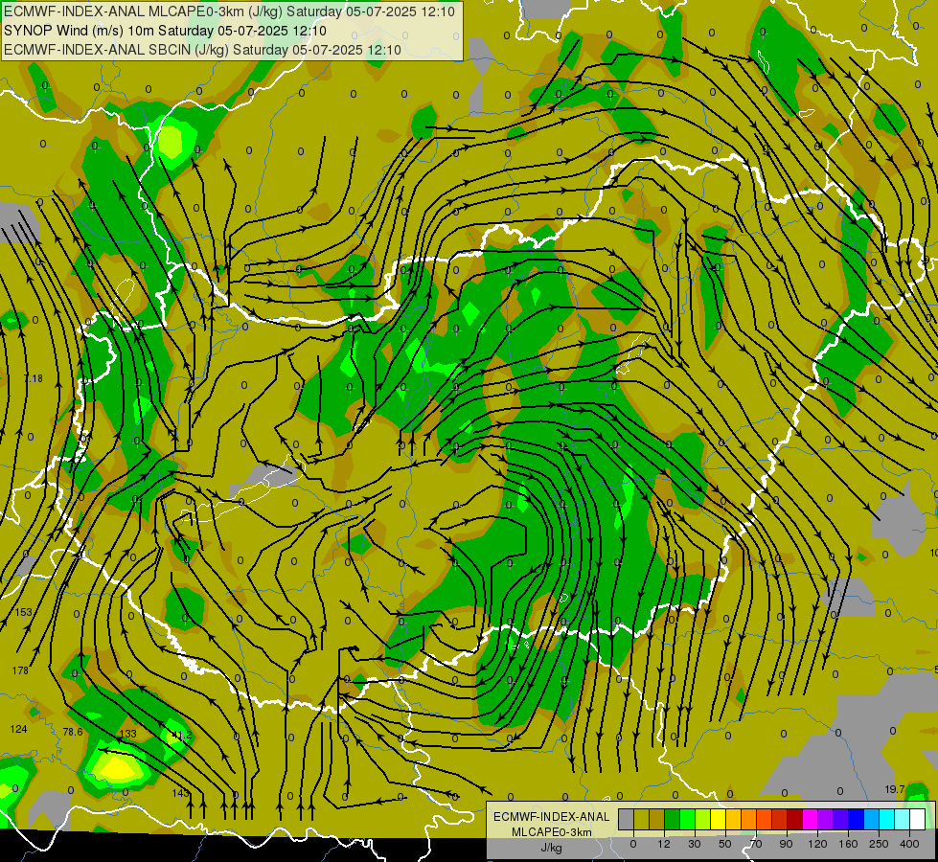Click the legend value 90
This screenshot has width=938, height=862.
pos(786,844)
